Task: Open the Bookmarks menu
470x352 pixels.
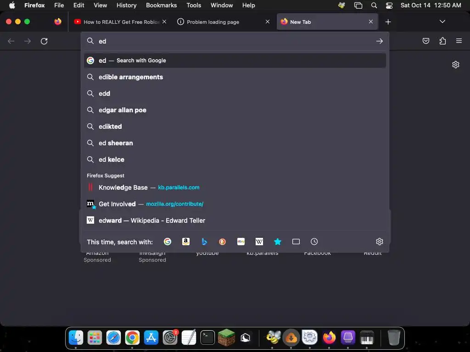Action: click(161, 5)
